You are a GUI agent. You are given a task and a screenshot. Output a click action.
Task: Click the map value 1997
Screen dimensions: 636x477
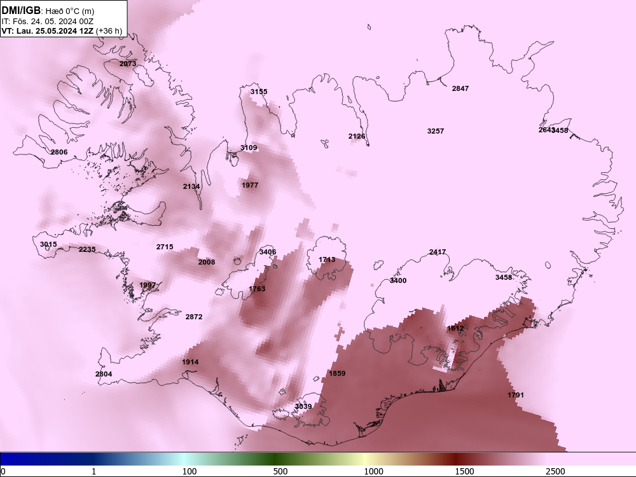tap(148, 285)
